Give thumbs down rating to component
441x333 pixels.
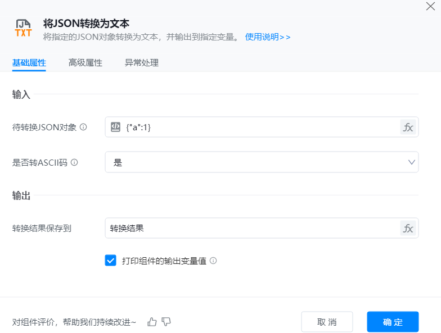[166, 322]
